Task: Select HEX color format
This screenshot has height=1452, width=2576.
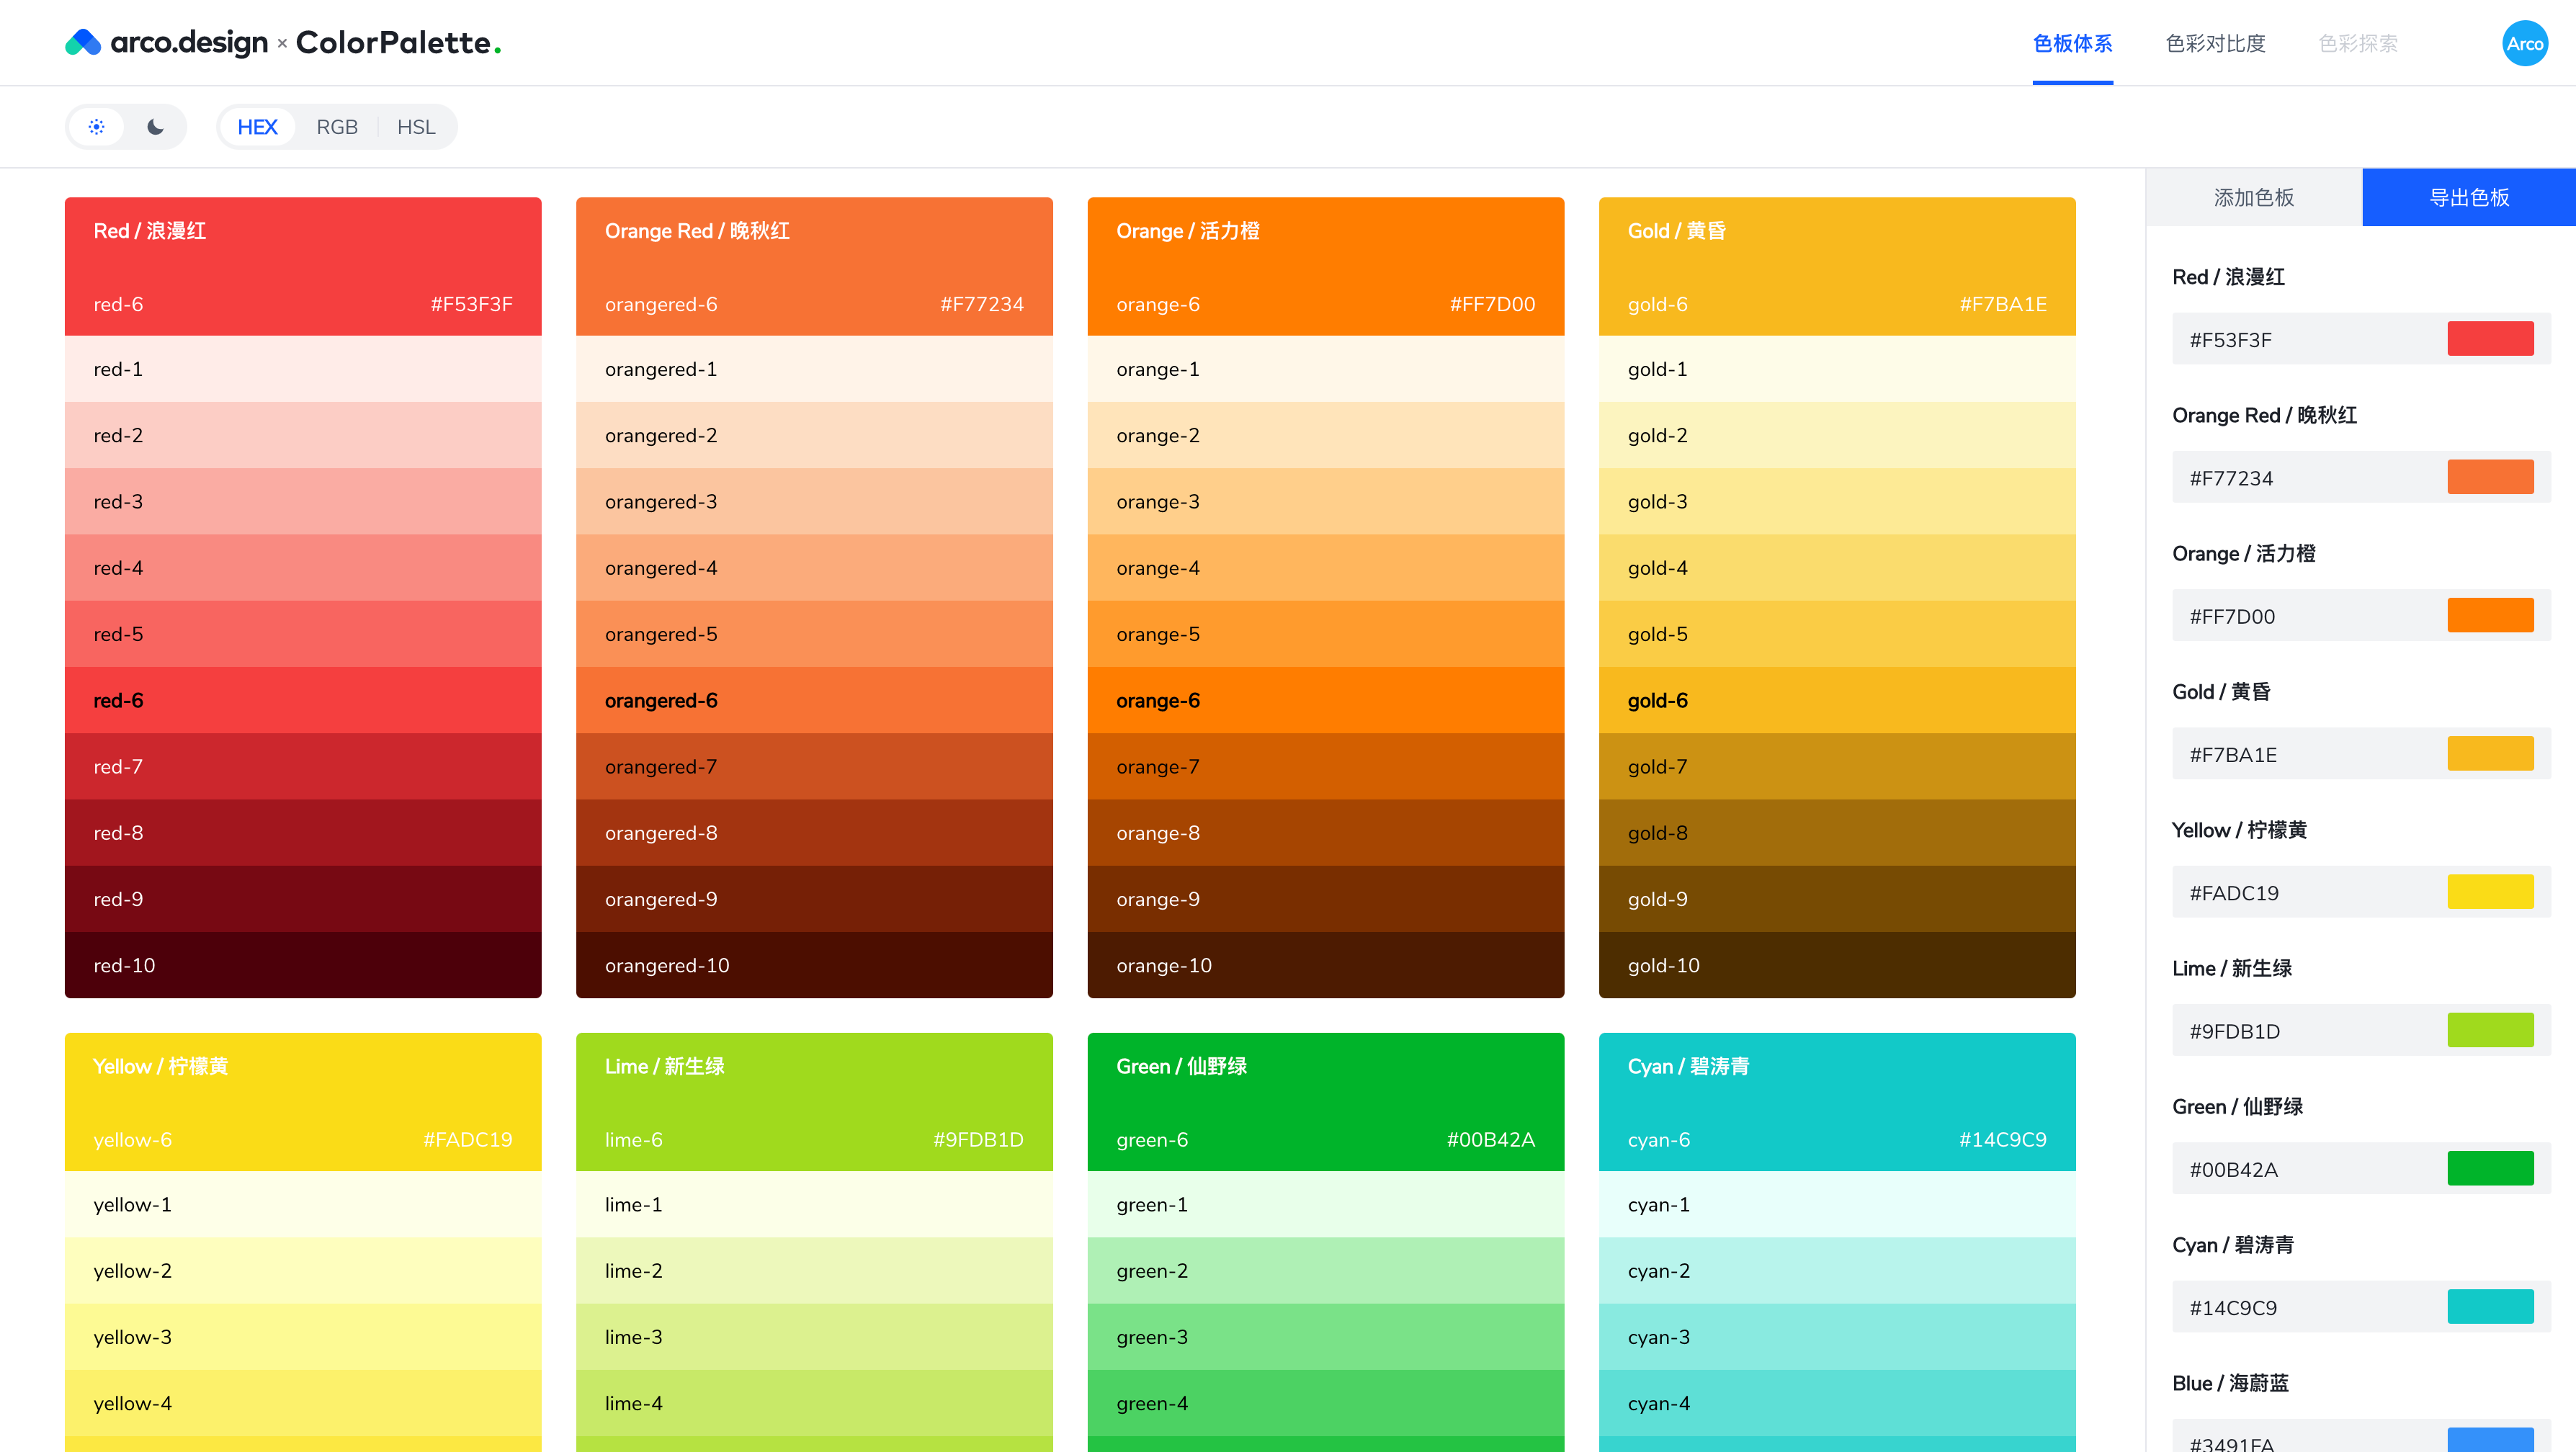Action: pyautogui.click(x=257, y=127)
